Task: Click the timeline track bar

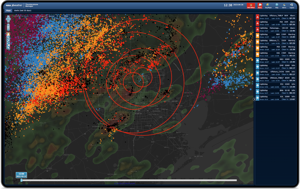Action: click(x=129, y=180)
